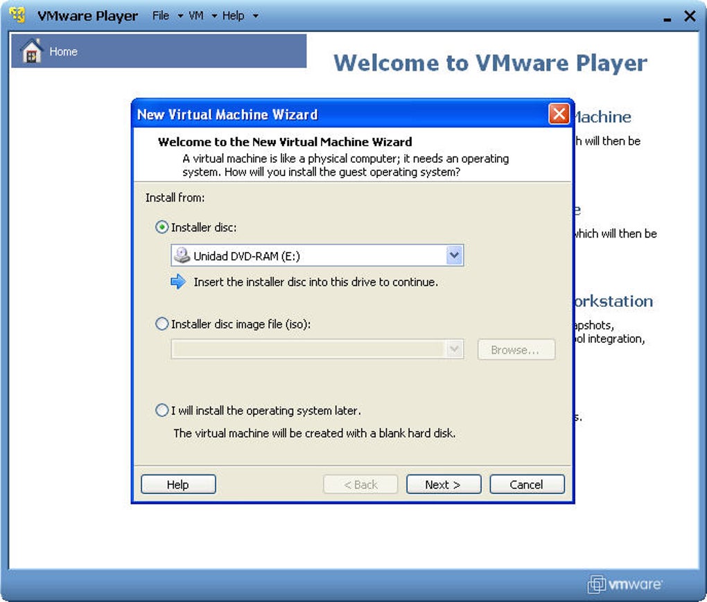
Task: Open the Help menu in title bar
Action: 239,15
